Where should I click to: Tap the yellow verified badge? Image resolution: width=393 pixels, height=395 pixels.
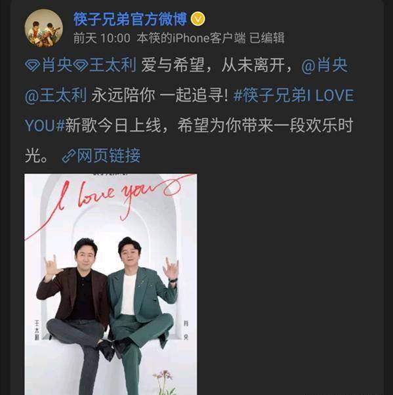click(x=197, y=19)
